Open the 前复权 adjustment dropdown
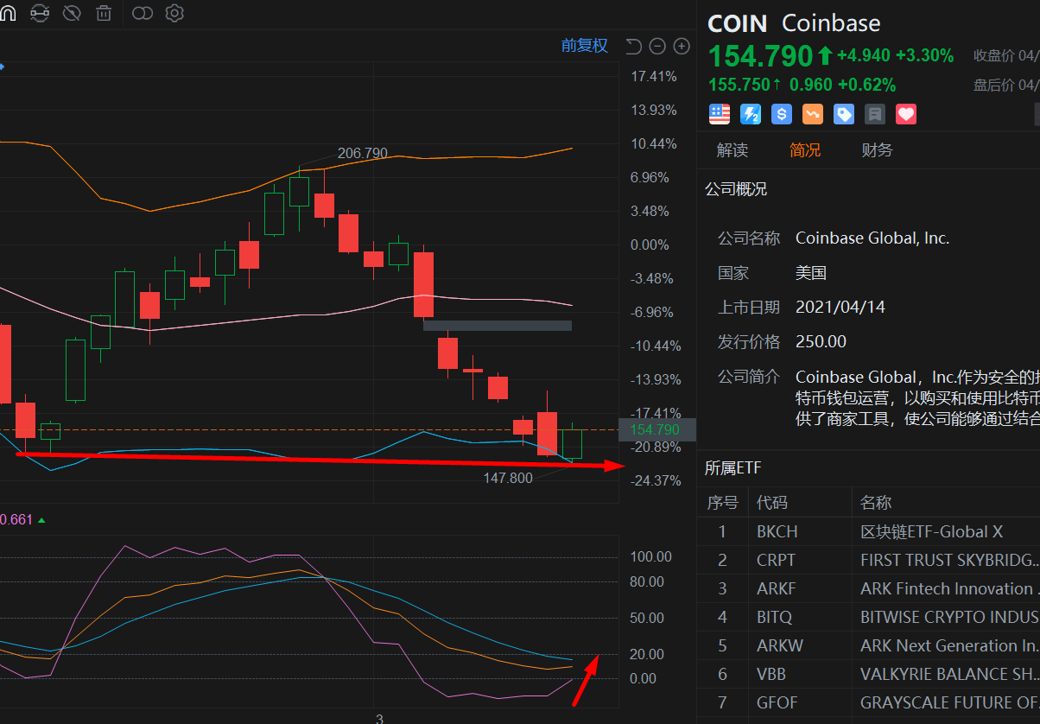This screenshot has width=1040, height=724. 585,45
